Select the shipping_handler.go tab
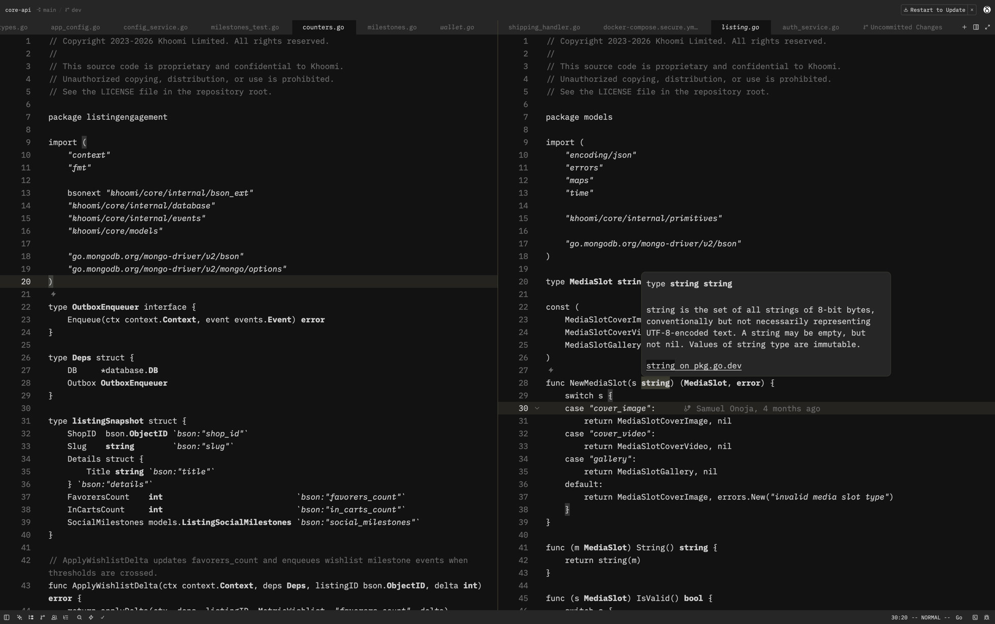This screenshot has height=624, width=995. [544, 27]
